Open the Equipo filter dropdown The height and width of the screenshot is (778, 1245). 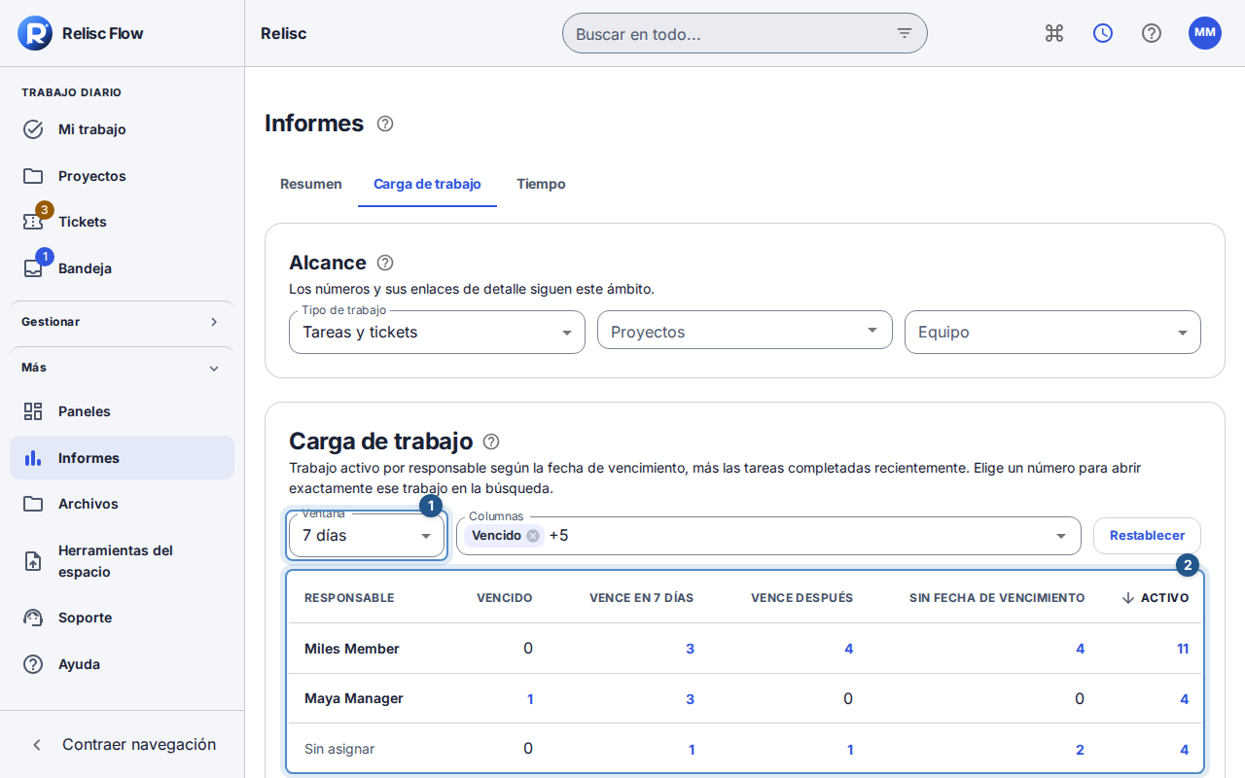pos(1052,333)
